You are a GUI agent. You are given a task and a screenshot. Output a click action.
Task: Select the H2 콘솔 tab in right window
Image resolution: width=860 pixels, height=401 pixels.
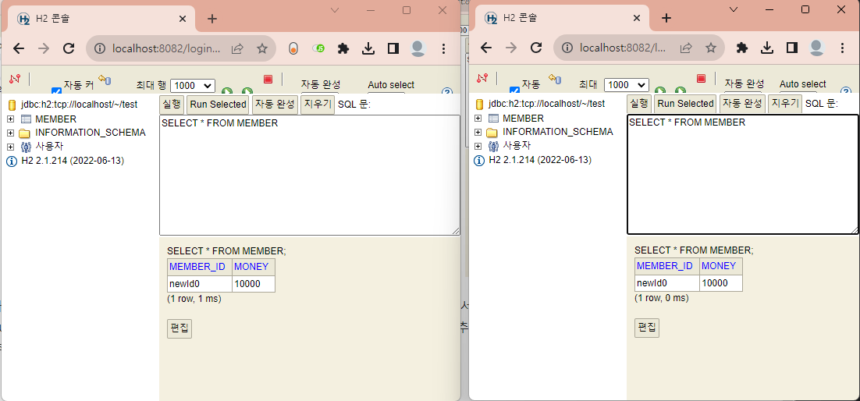(563, 18)
